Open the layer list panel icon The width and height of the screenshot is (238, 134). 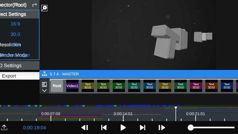(x=44, y=84)
